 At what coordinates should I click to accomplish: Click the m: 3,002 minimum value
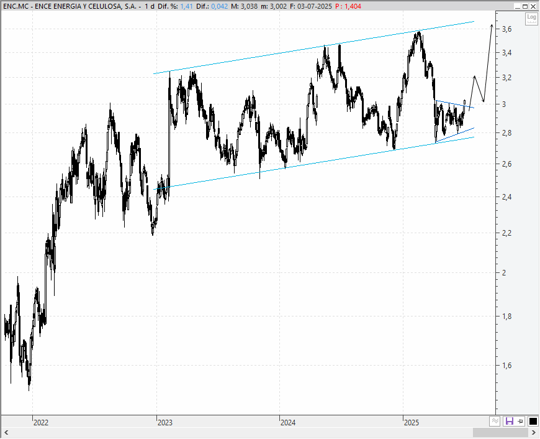pyautogui.click(x=274, y=6)
